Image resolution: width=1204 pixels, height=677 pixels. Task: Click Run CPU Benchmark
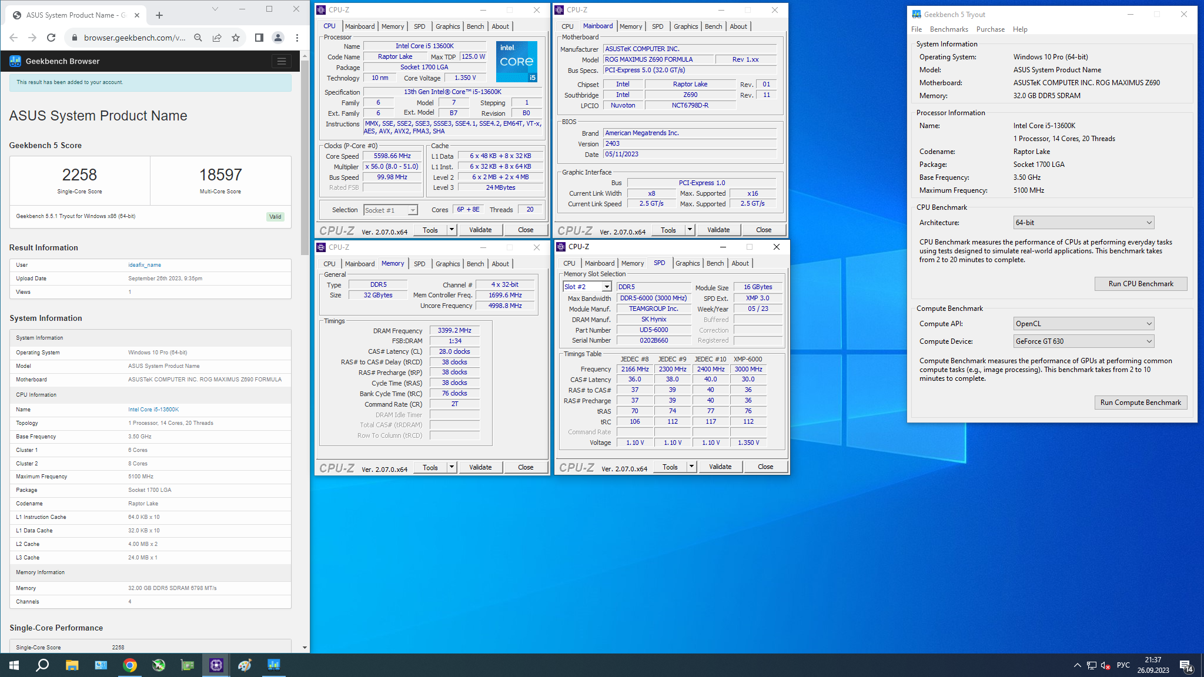1141,284
